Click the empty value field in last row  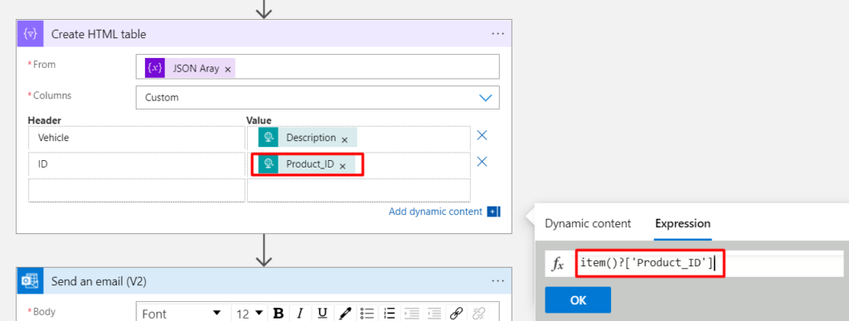tap(359, 190)
